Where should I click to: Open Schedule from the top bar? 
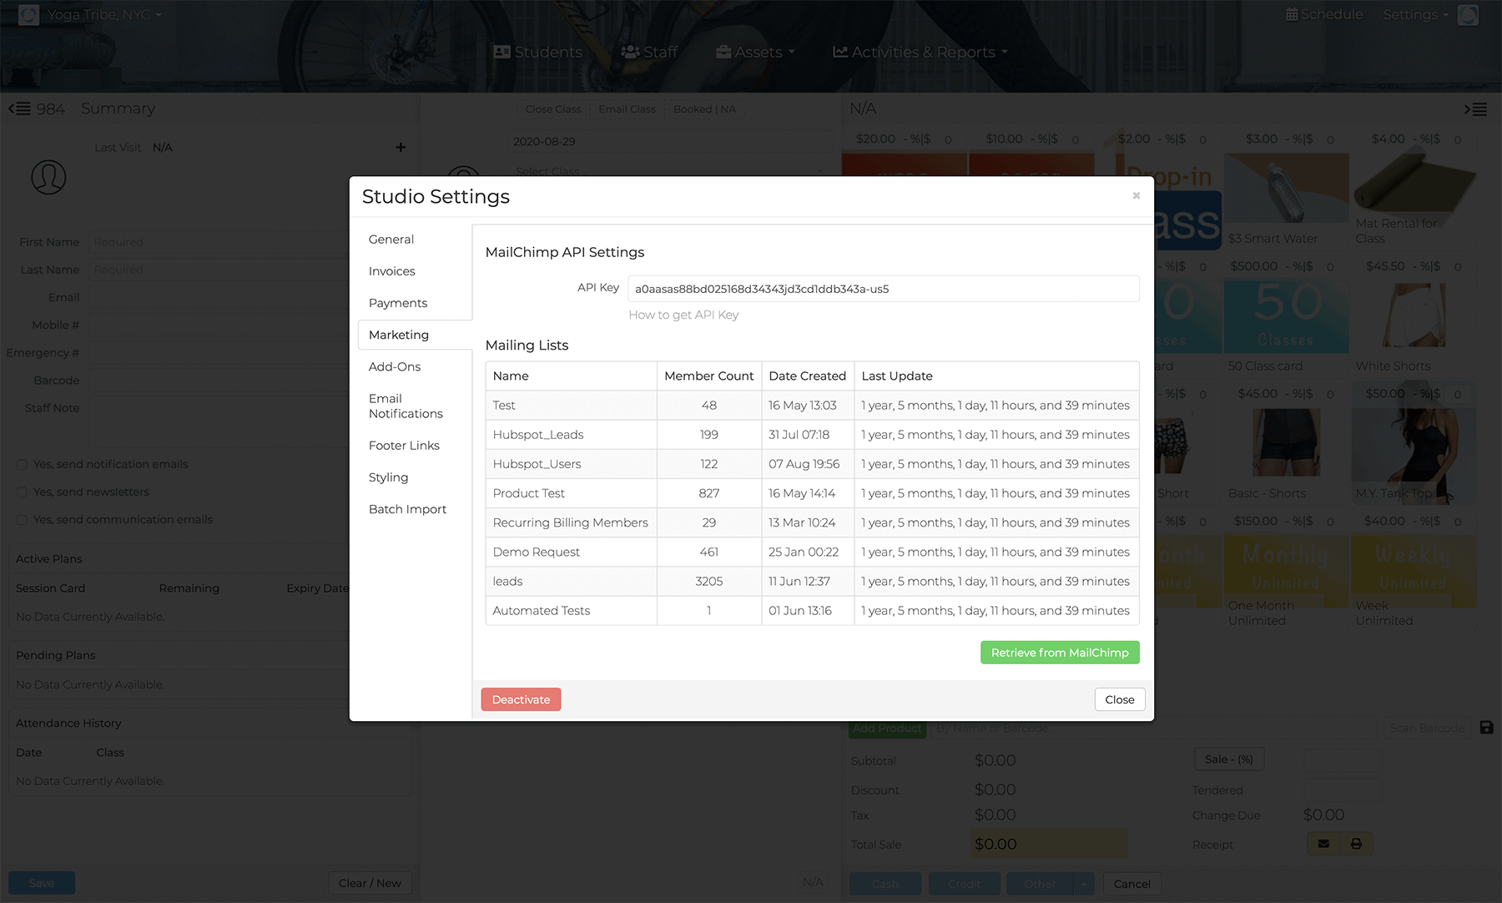click(x=1324, y=14)
